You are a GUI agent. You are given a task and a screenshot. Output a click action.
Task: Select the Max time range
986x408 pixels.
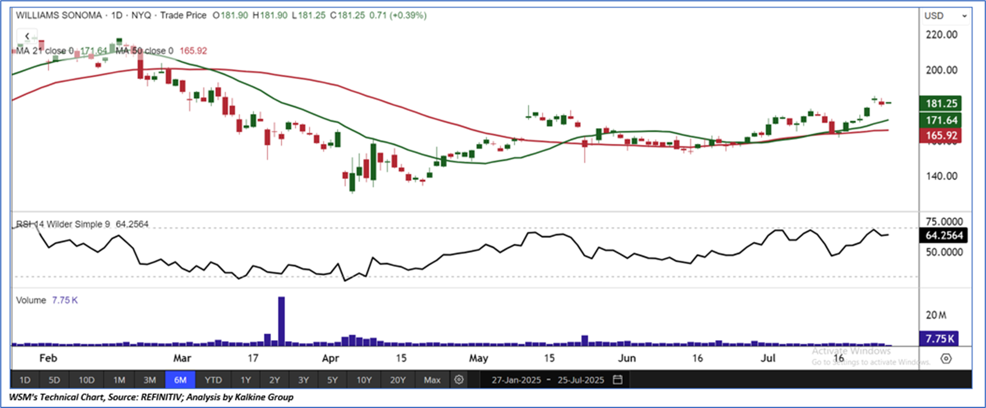click(432, 380)
